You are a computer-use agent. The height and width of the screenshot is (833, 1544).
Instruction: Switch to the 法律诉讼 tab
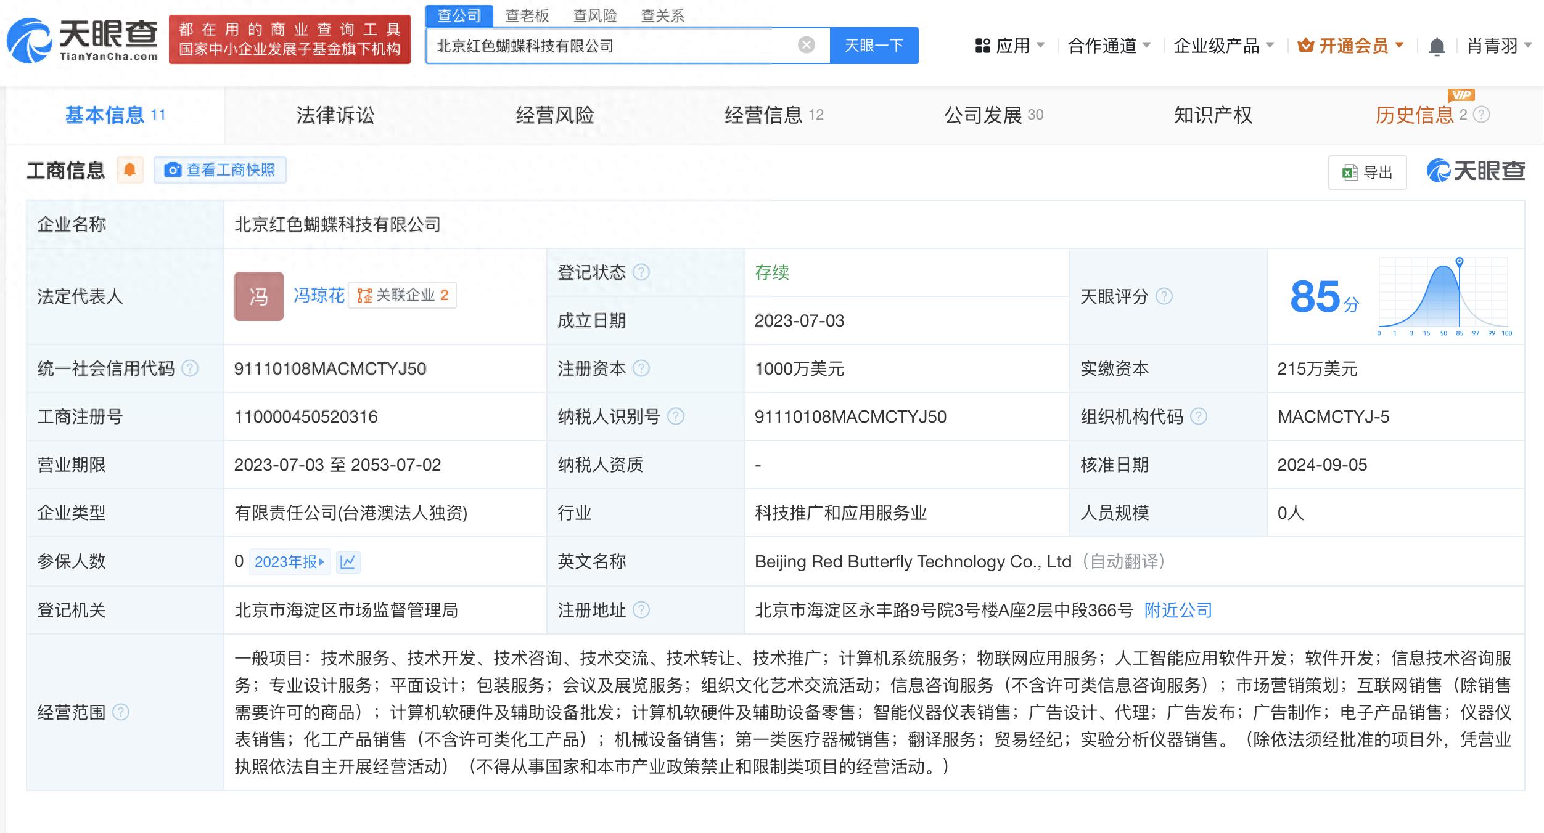[x=335, y=115]
